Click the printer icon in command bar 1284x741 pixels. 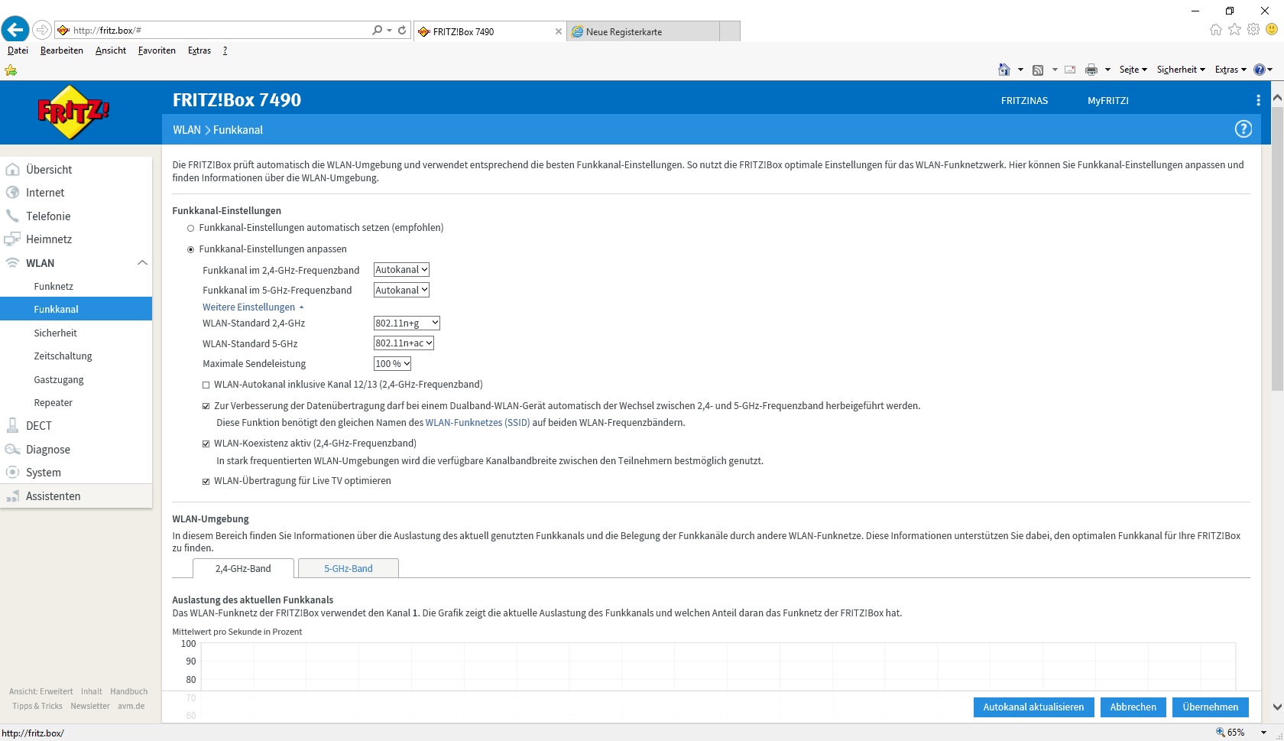click(1091, 70)
